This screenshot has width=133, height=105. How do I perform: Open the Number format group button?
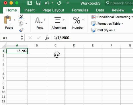[x=78, y=23]
